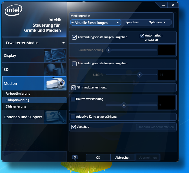Open the Erweiterter Modus mode dropdown

pyautogui.click(x=34, y=43)
